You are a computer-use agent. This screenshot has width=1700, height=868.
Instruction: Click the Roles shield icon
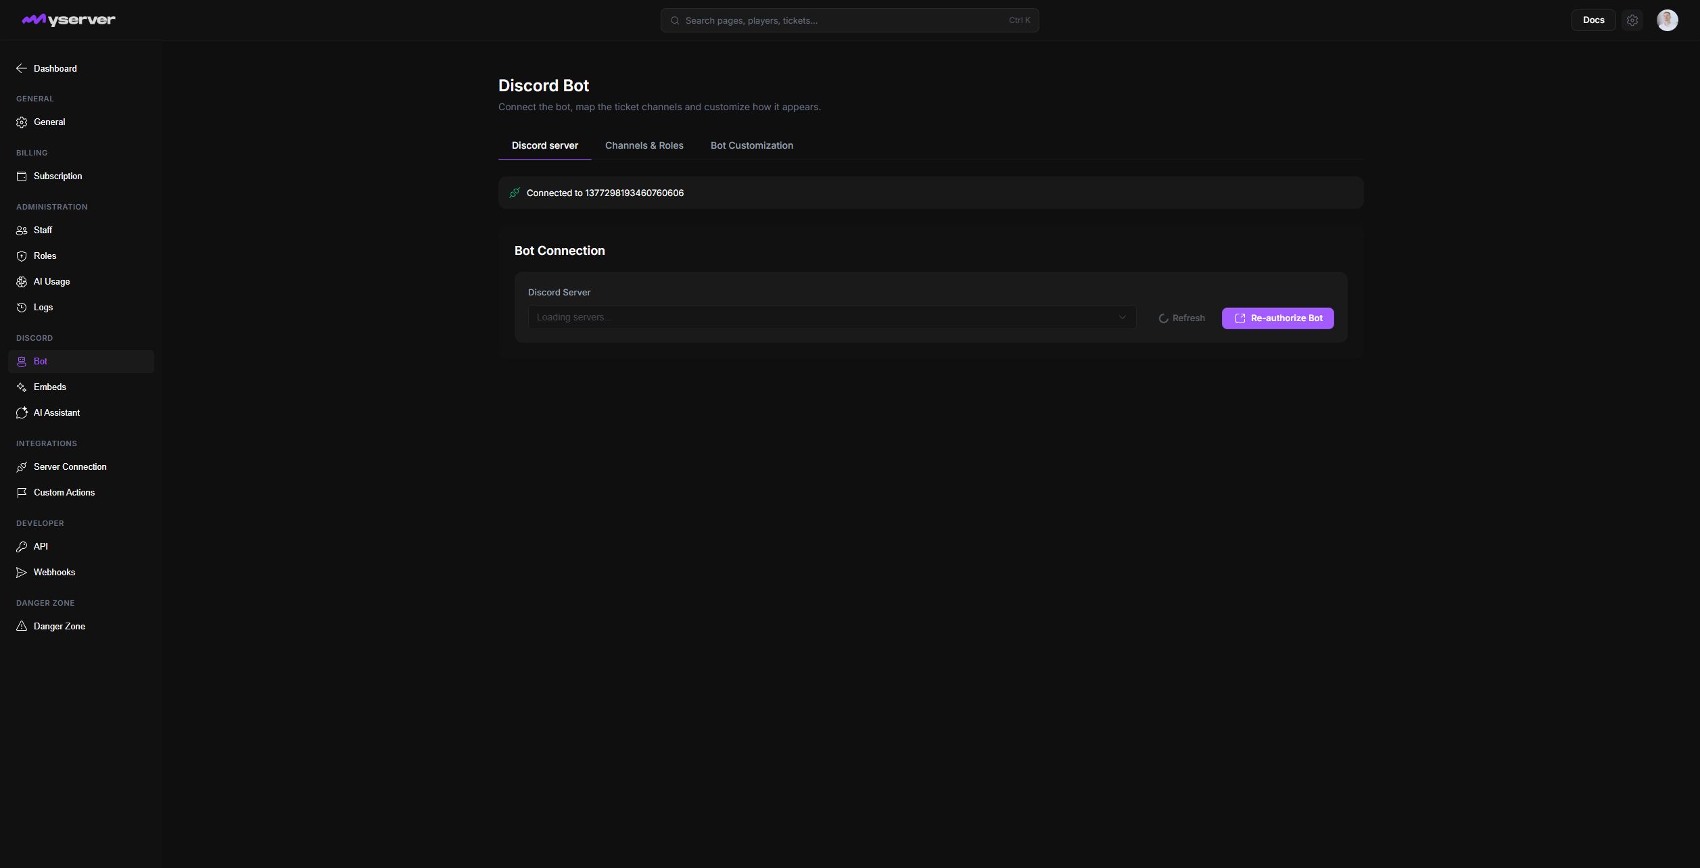(22, 256)
